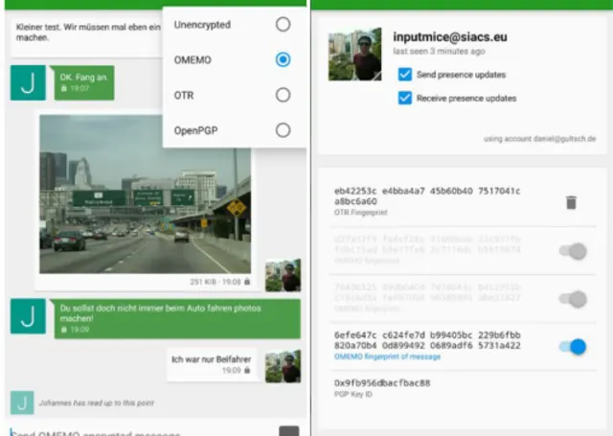Click lock icon under 'Du sollst doch' message
Image resolution: width=613 pixels, height=436 pixels.
64,330
